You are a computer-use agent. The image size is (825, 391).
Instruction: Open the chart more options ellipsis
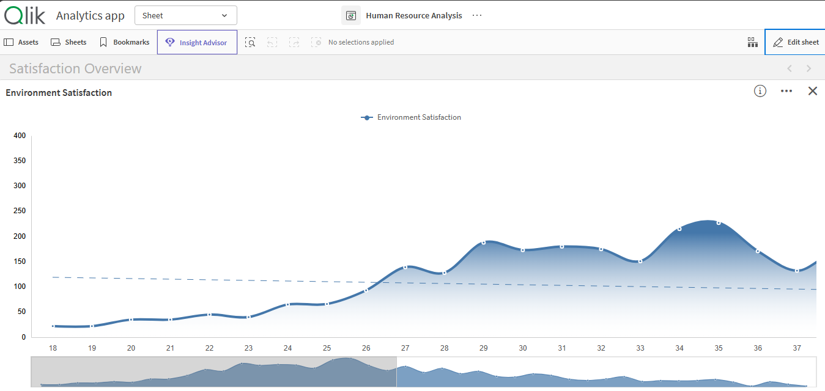point(786,91)
